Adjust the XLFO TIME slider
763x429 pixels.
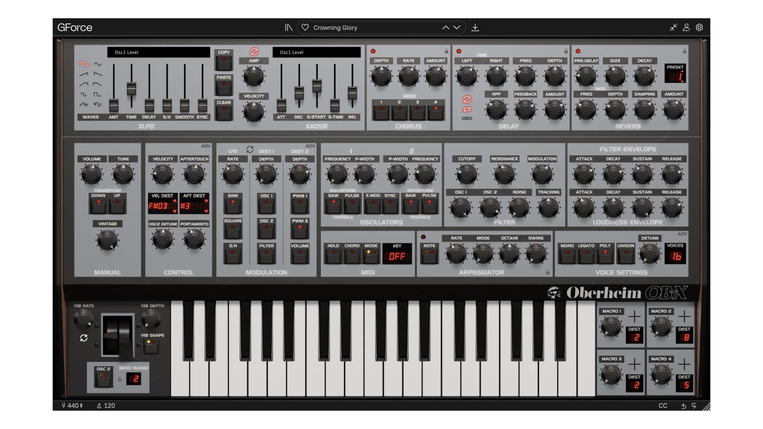(131, 88)
